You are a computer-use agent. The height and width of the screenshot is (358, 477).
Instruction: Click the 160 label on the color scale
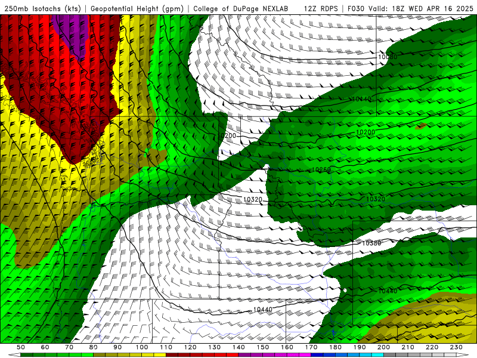tap(287, 347)
